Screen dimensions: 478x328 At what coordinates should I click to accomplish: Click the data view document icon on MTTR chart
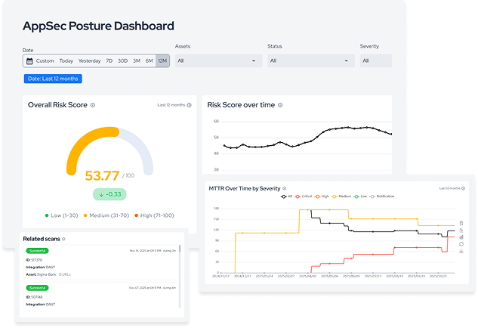click(461, 224)
